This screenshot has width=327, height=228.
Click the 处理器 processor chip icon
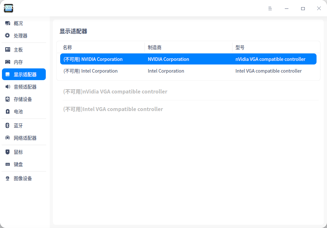[8, 36]
